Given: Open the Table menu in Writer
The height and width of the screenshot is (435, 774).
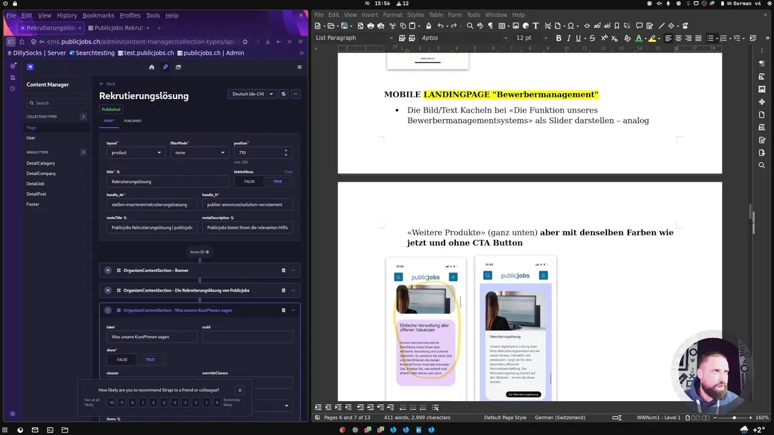Looking at the screenshot, I should (436, 14).
